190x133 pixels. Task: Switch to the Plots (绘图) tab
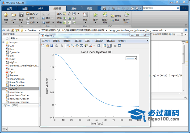pos(25,9)
